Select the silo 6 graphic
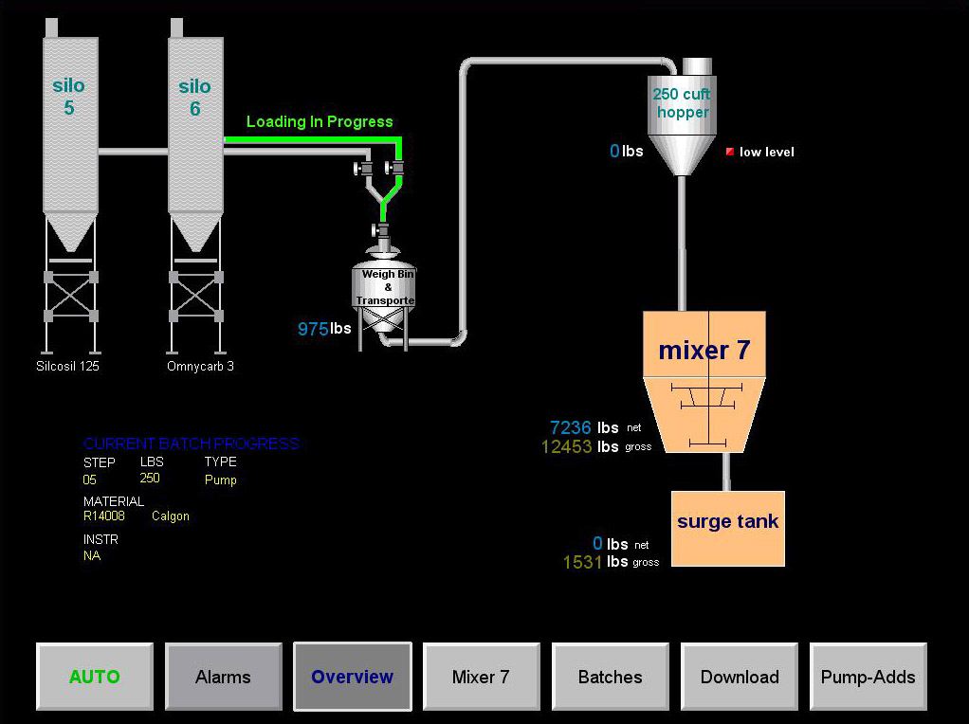Image resolution: width=969 pixels, height=724 pixels. (195, 186)
